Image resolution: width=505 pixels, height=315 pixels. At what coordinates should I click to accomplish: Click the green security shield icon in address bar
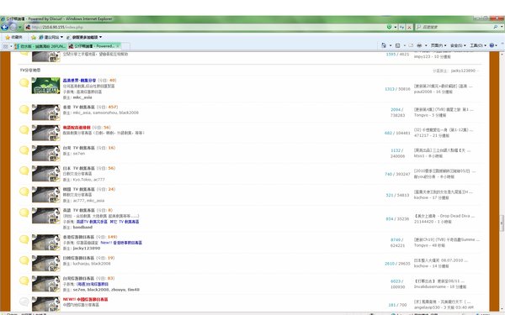[389, 27]
